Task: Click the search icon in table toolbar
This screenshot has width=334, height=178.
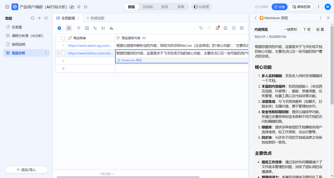Action: click(234, 28)
